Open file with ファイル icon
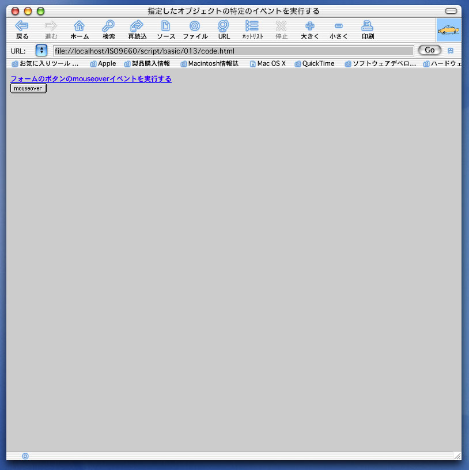Image resolution: width=469 pixels, height=470 pixels. pos(195,26)
